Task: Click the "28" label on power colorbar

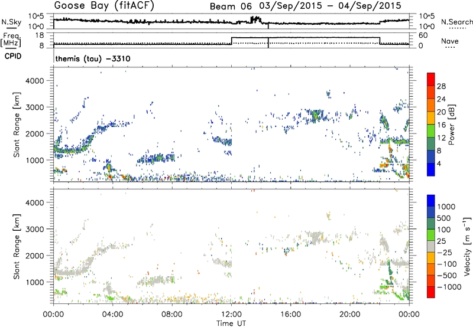Action: coord(441,86)
